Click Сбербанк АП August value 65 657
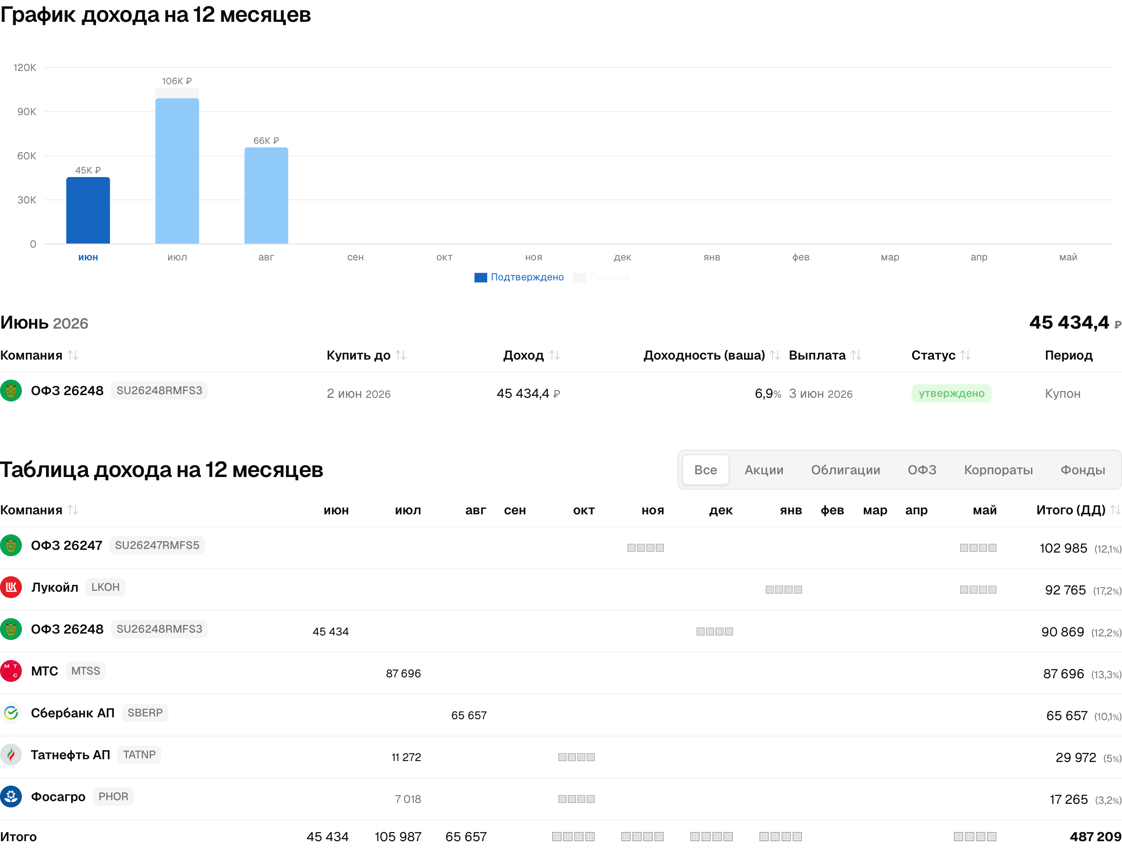This screenshot has width=1122, height=853. pos(469,716)
